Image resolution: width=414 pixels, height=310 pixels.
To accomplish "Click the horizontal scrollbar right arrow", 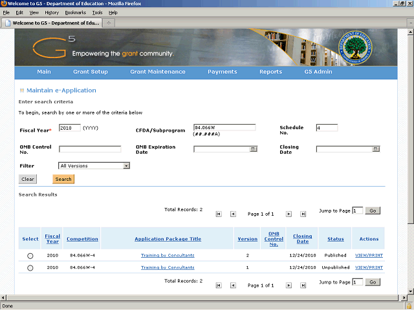I will tap(404, 298).
